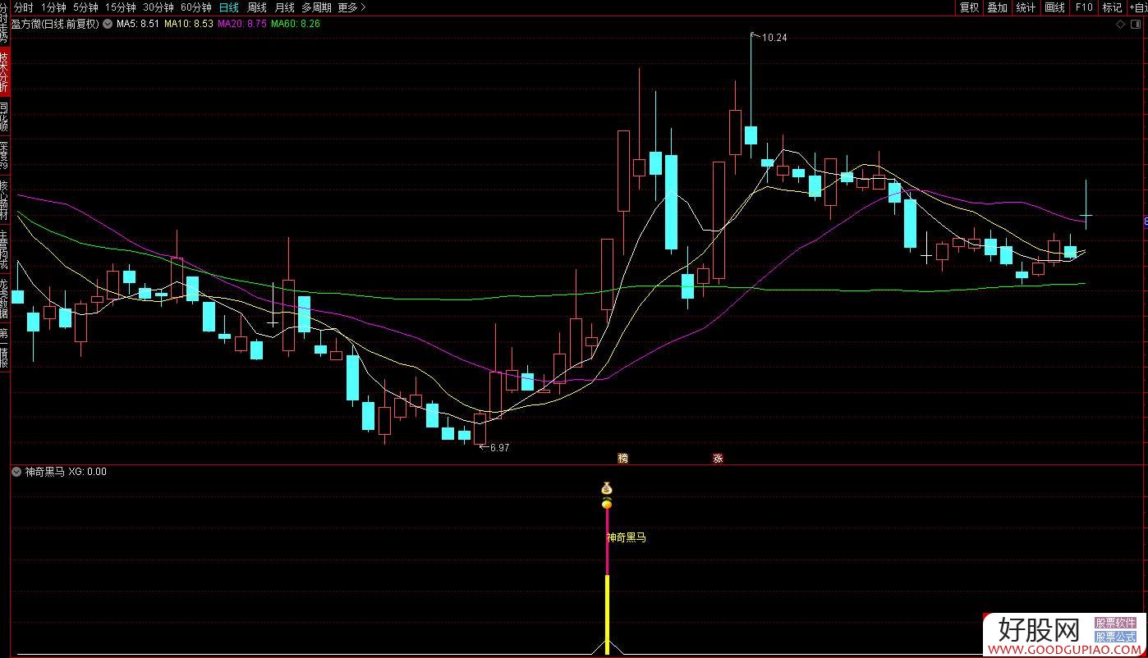Image resolution: width=1148 pixels, height=658 pixels.
Task: Add the stock via +自选 button
Action: tap(1137, 7)
